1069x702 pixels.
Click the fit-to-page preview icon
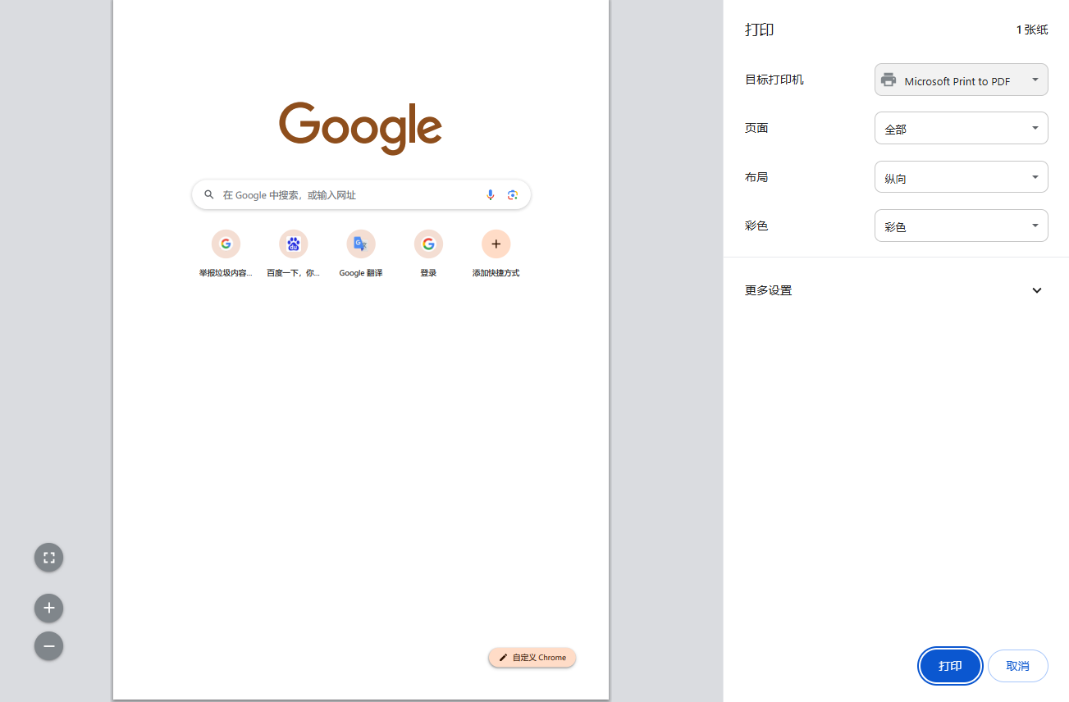tap(48, 558)
